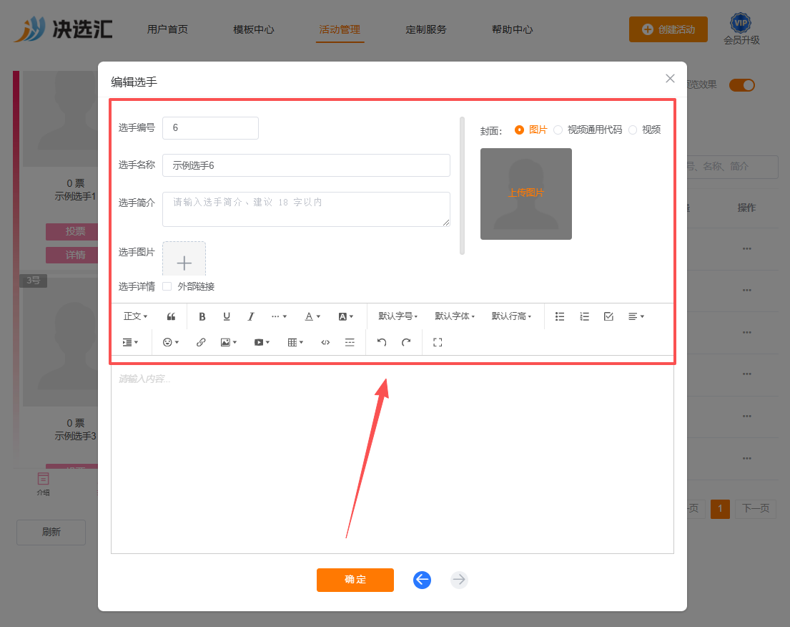
Task: Select page 1 in pagination
Action: click(x=720, y=508)
